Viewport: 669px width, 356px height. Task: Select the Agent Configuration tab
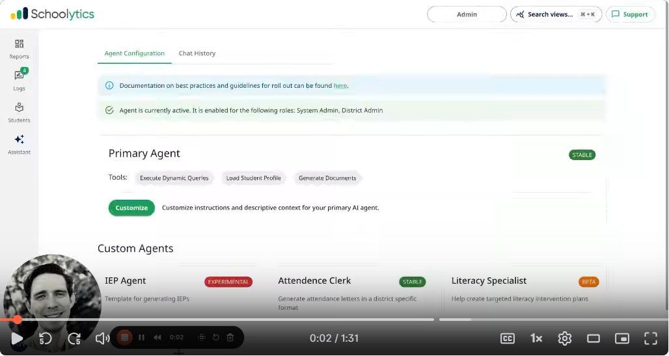pyautogui.click(x=135, y=53)
